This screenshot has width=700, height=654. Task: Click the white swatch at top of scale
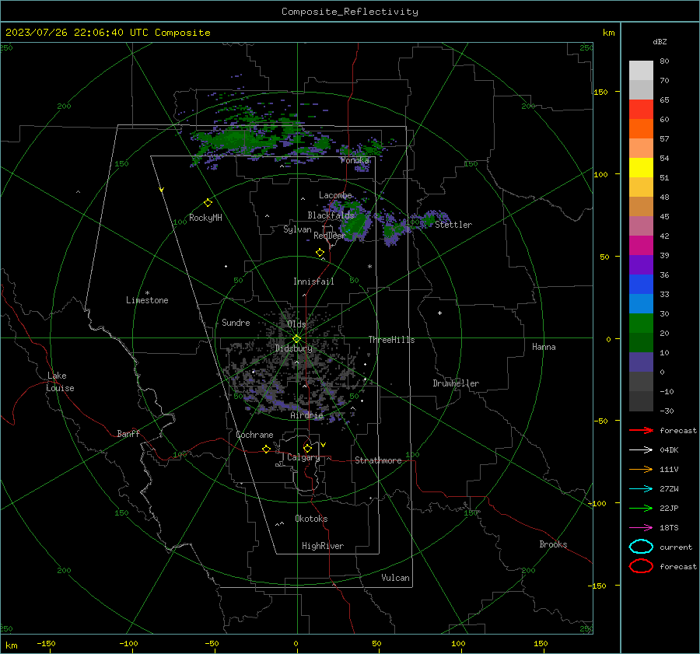click(641, 71)
